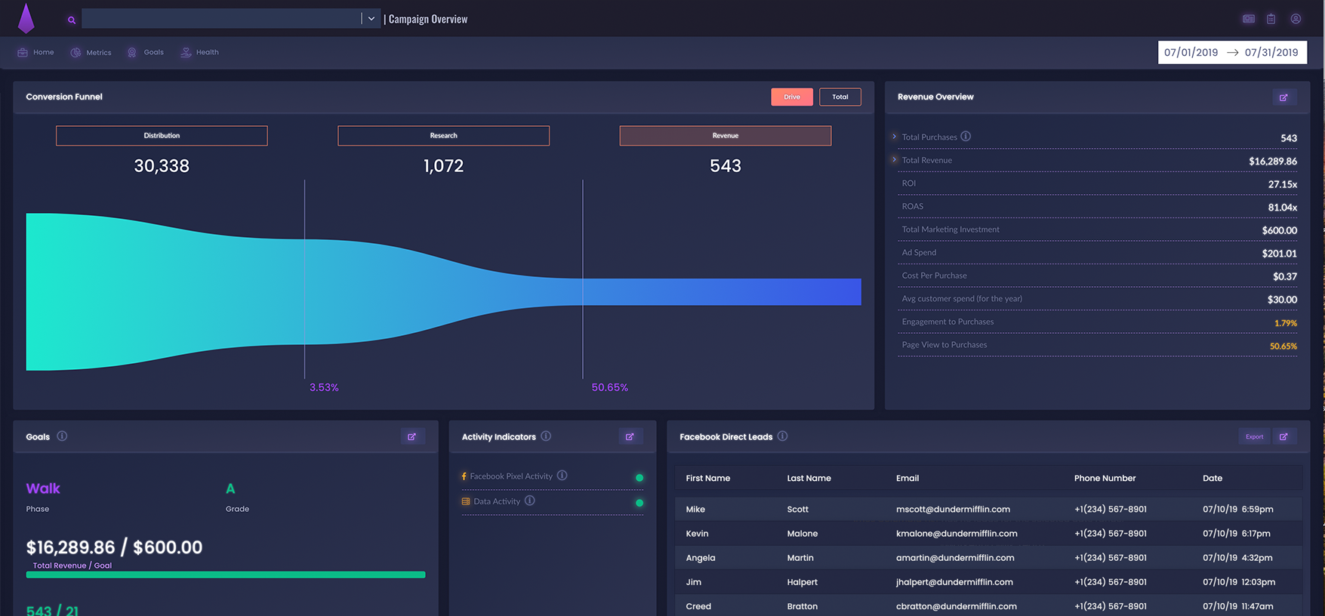The image size is (1325, 616).
Task: Open Activity Indicators external link icon
Action: 630,436
